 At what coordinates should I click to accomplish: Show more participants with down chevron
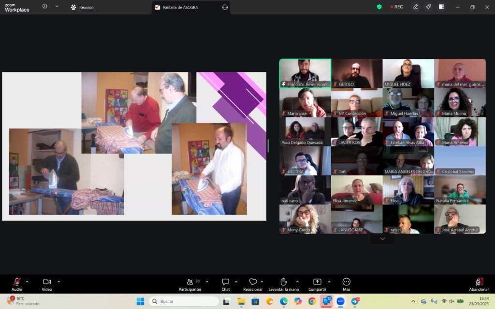click(x=382, y=239)
